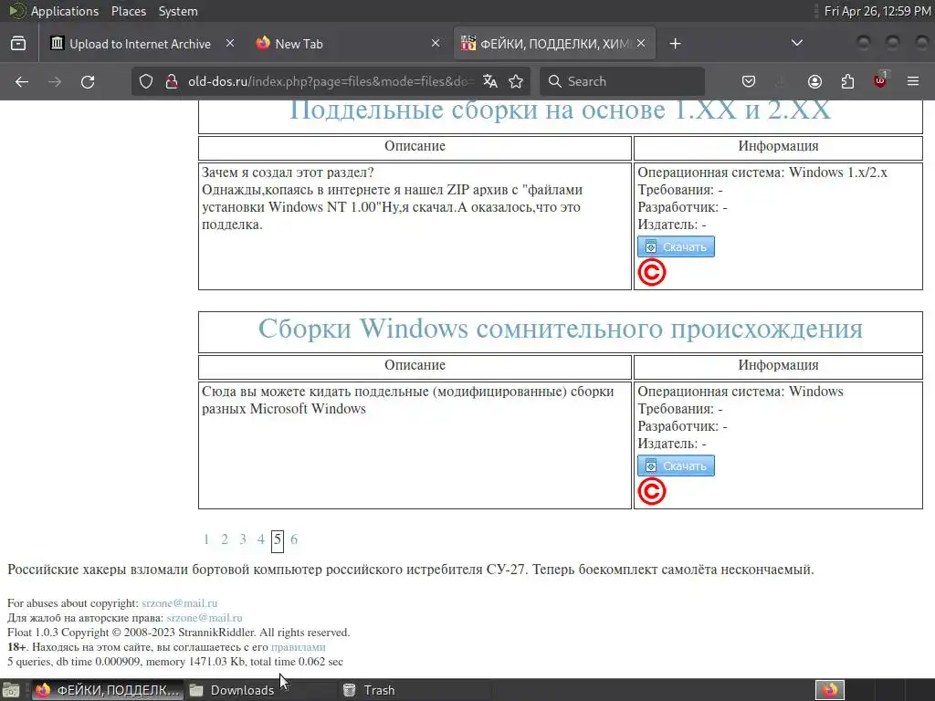Open the Applications menu

65,11
